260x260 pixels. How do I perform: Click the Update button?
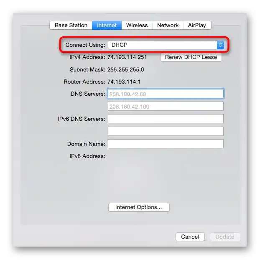(x=225, y=237)
